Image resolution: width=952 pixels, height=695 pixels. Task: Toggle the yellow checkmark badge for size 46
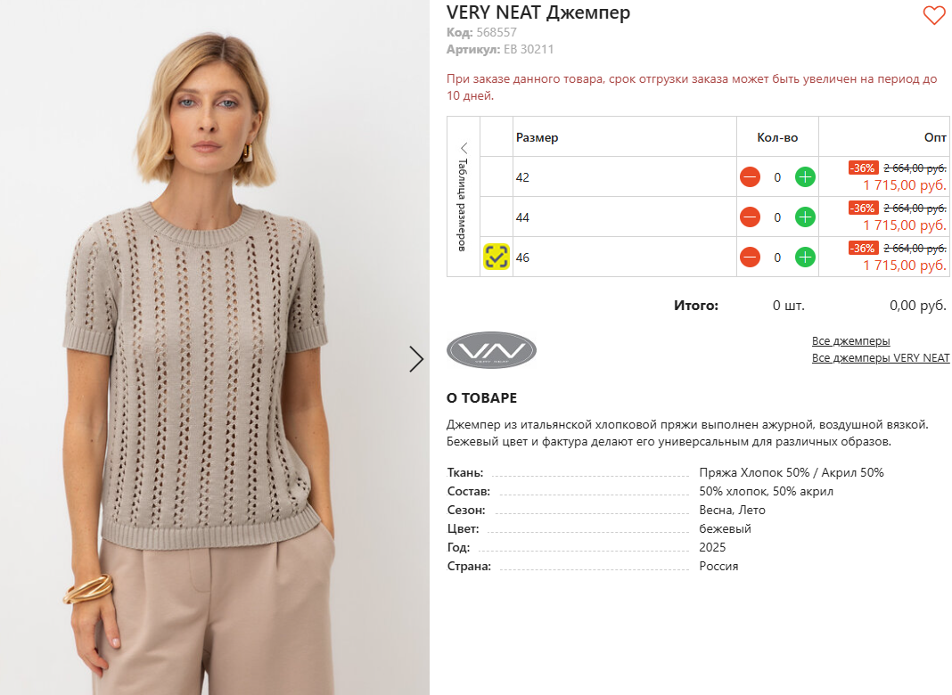[496, 257]
